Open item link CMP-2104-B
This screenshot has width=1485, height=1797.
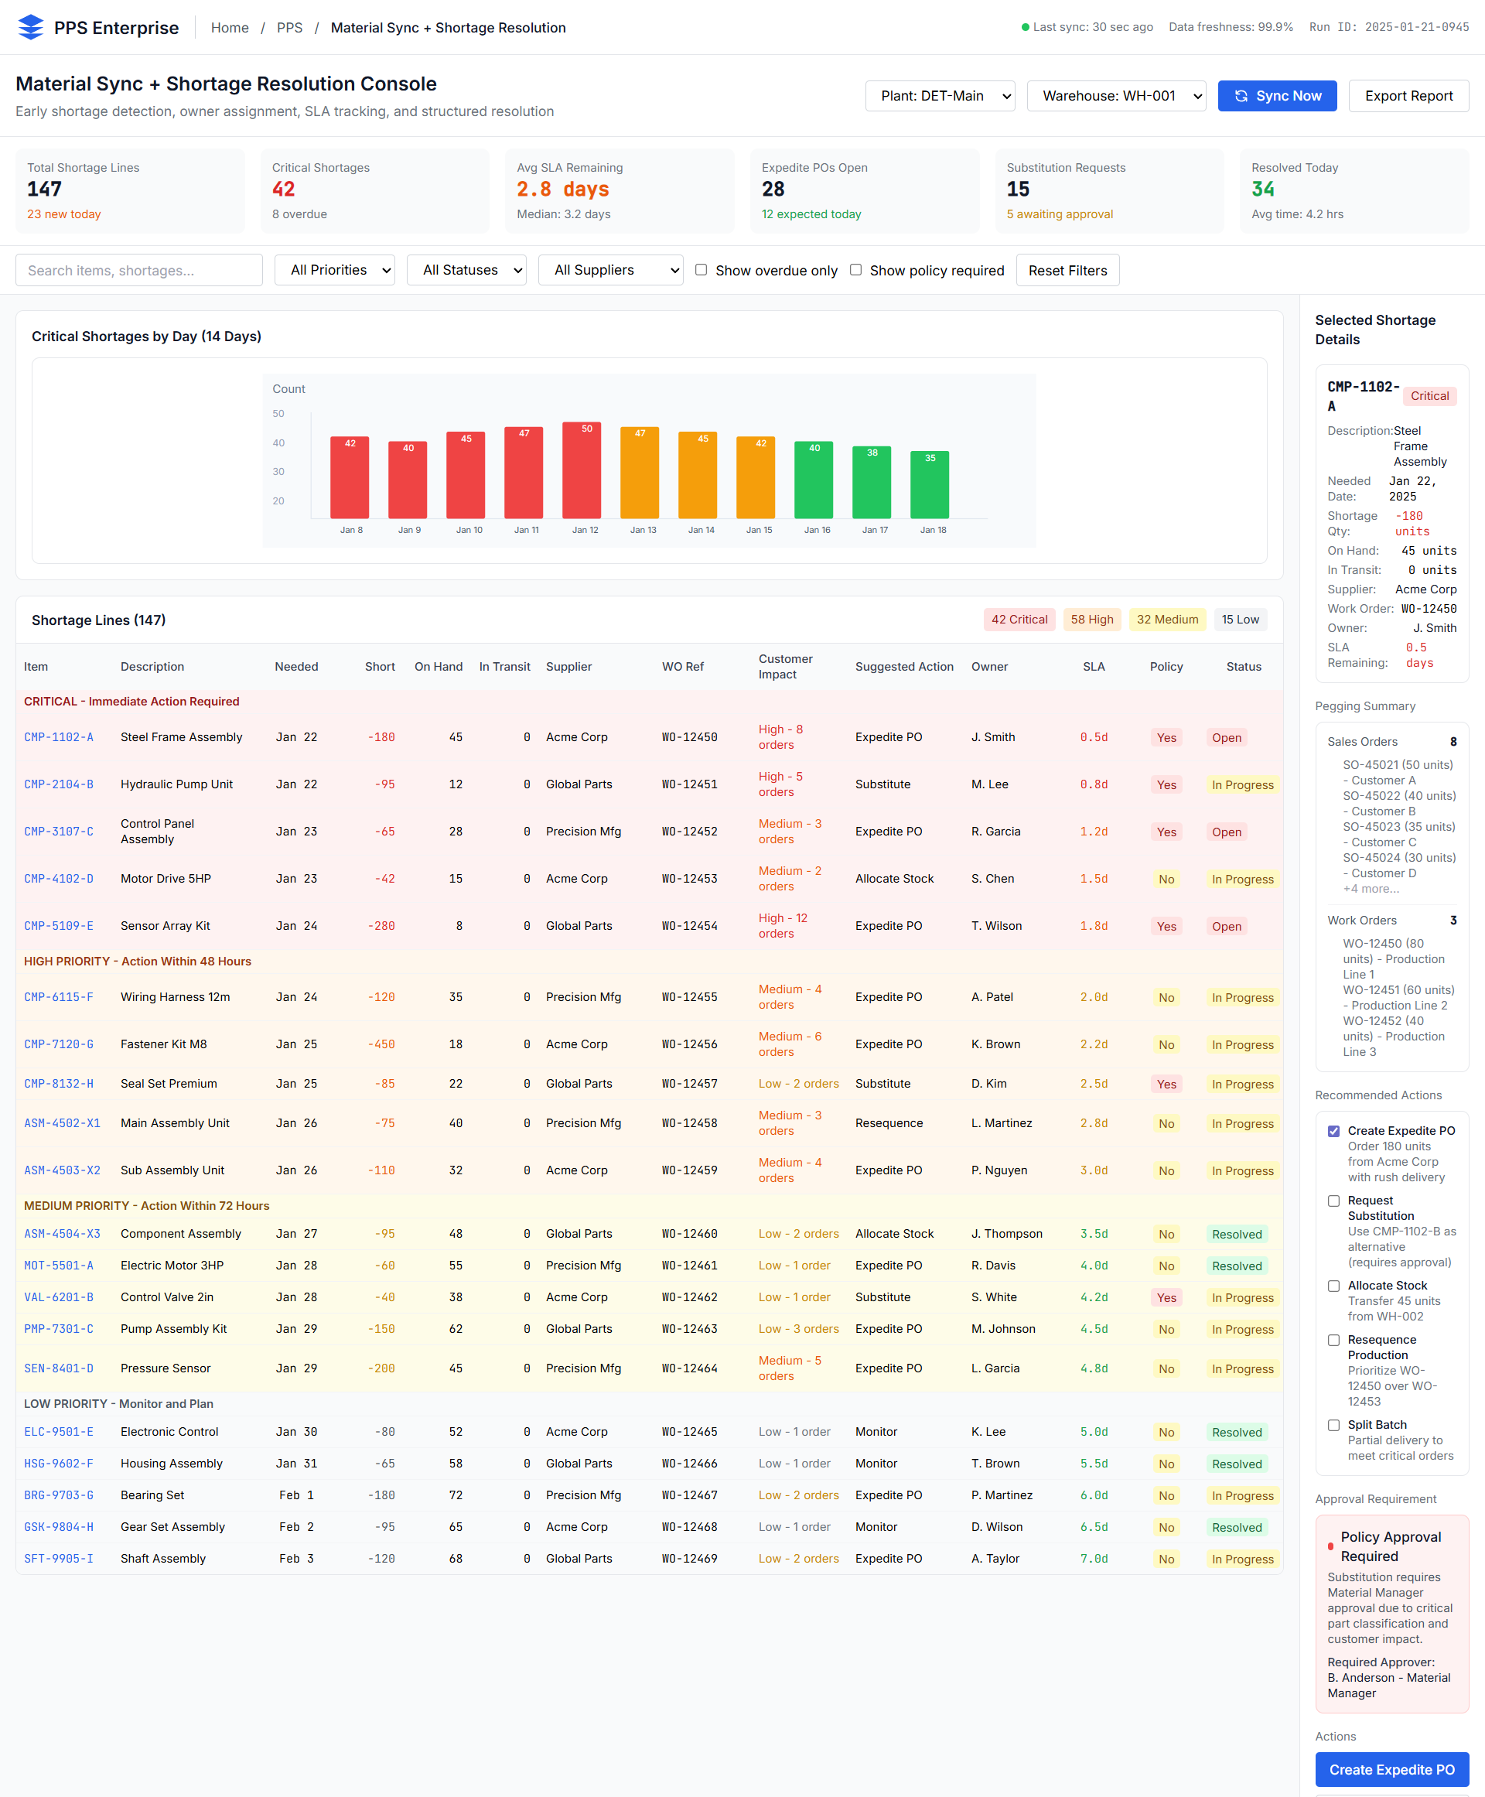59,784
